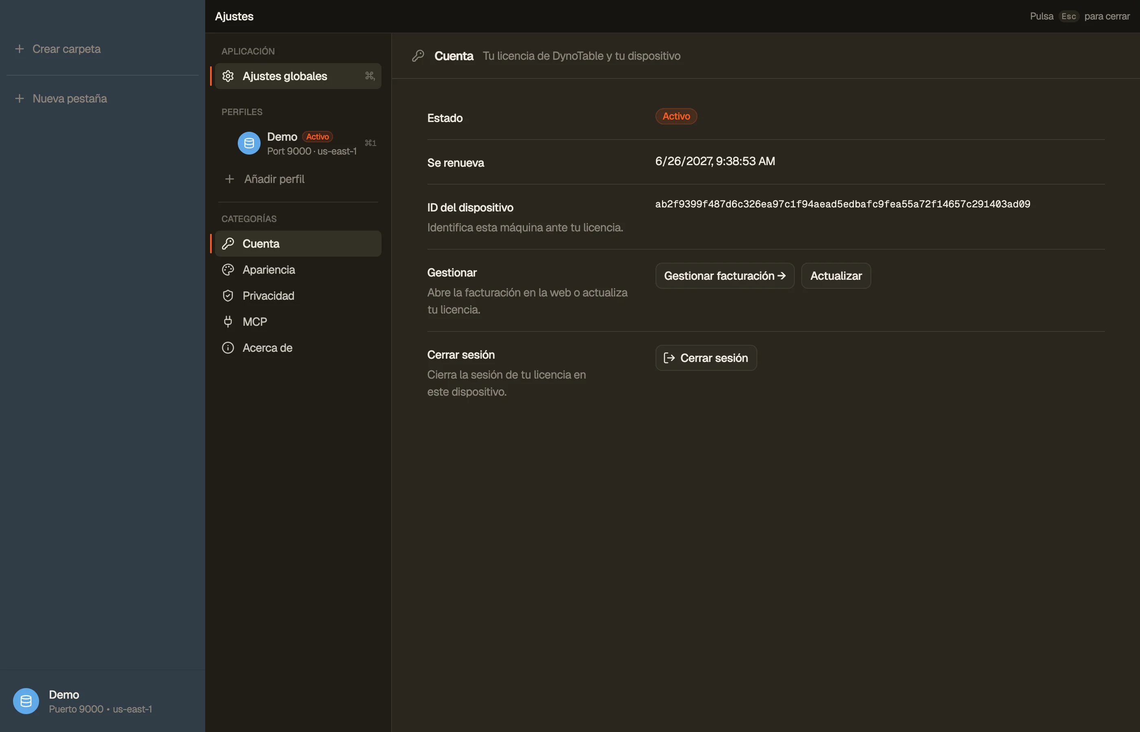
Task: Click 'Port 9000 · us-east-1' under Demo profile
Action: pyautogui.click(x=311, y=151)
